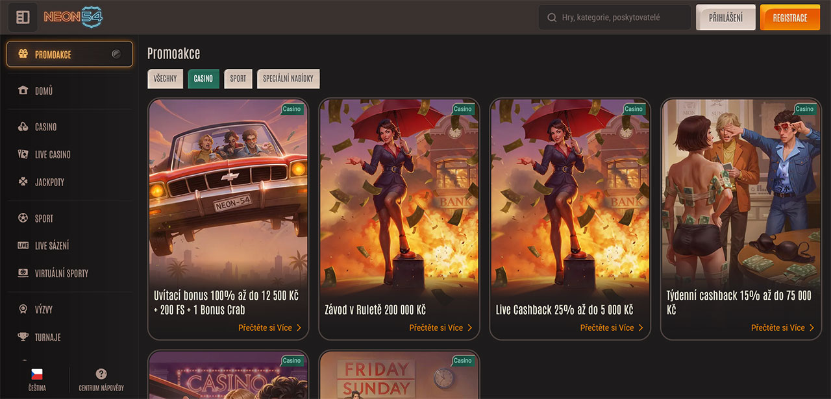Image resolution: width=831 pixels, height=399 pixels.
Task: Read more about Závod v Ruletě
Action: point(441,328)
